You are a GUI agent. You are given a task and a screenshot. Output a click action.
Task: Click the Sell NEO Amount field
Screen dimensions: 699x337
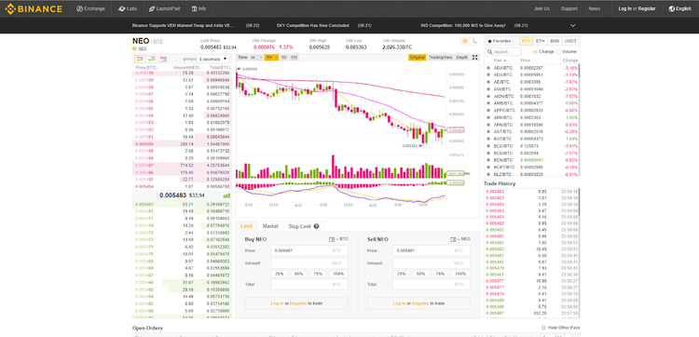tap(432, 263)
